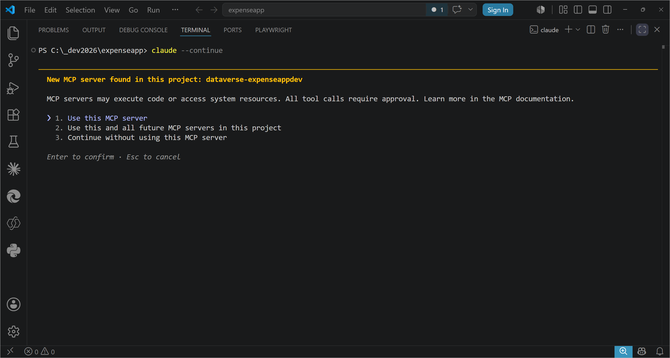Split the terminal
Image resolution: width=670 pixels, height=358 pixels.
(591, 30)
